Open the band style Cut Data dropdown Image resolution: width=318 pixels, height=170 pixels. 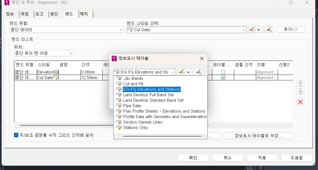(186, 30)
